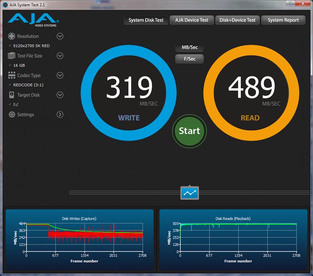Screen dimensions: 313x276
Task: Click the Codec Type label
Action: point(29,75)
